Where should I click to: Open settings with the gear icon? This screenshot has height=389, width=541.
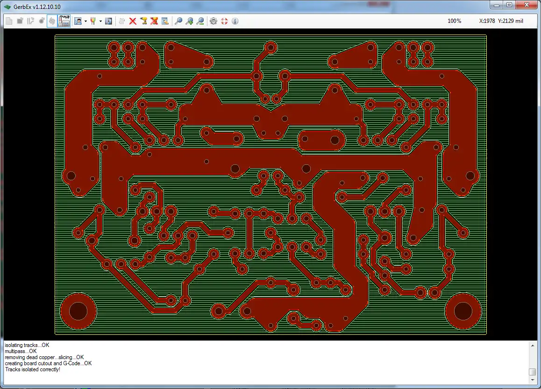pyautogui.click(x=214, y=21)
